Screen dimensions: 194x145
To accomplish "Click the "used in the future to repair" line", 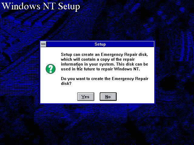I will click(100, 69).
